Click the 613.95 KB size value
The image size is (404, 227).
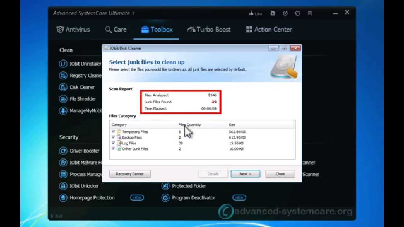(x=237, y=137)
